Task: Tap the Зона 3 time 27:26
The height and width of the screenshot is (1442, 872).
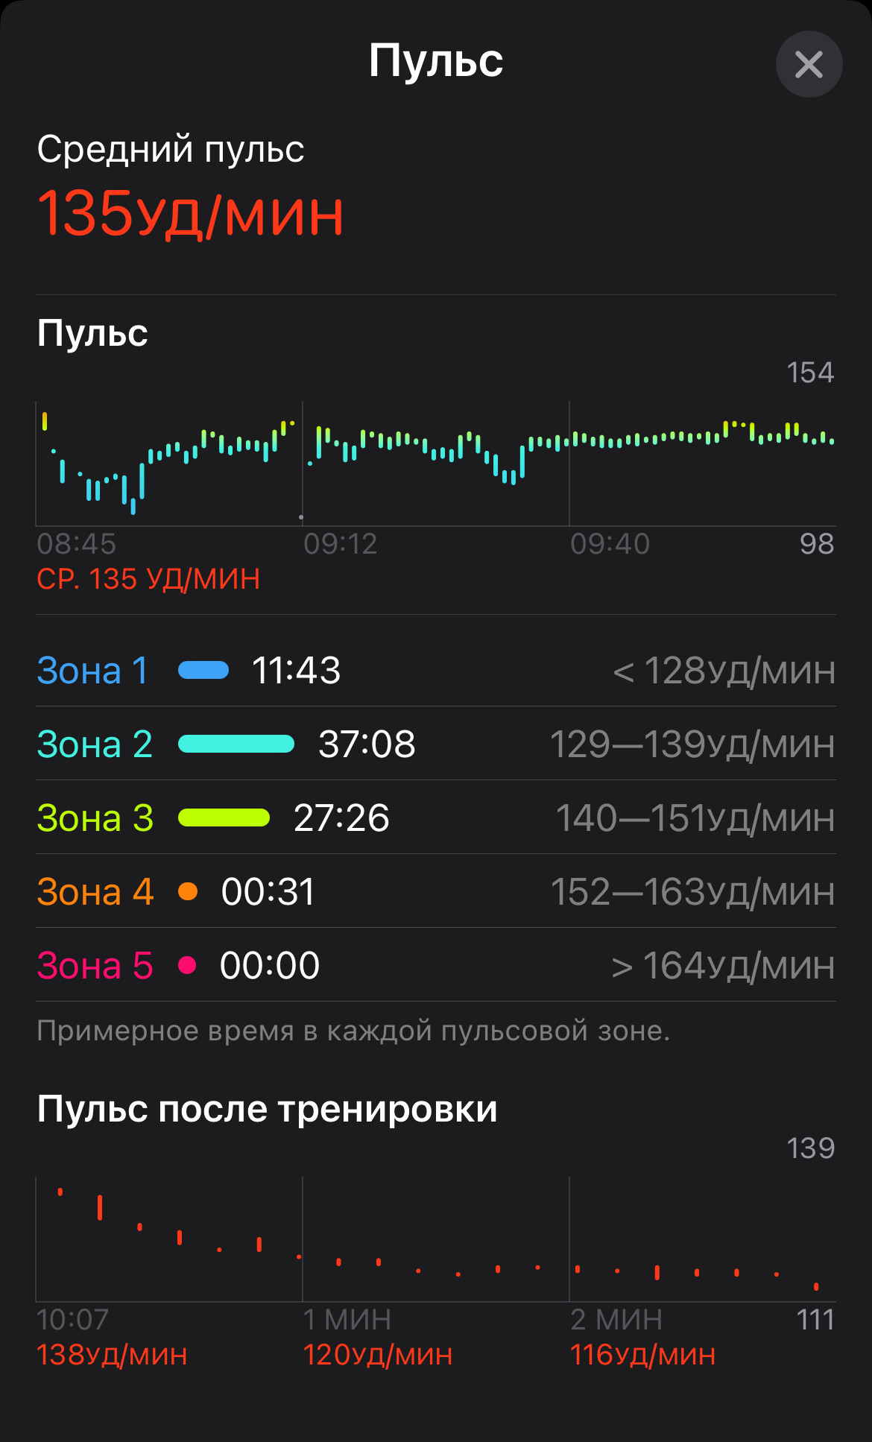Action: pyautogui.click(x=341, y=818)
